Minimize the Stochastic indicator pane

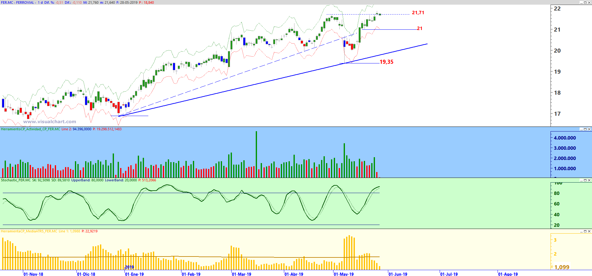pyautogui.click(x=581, y=180)
